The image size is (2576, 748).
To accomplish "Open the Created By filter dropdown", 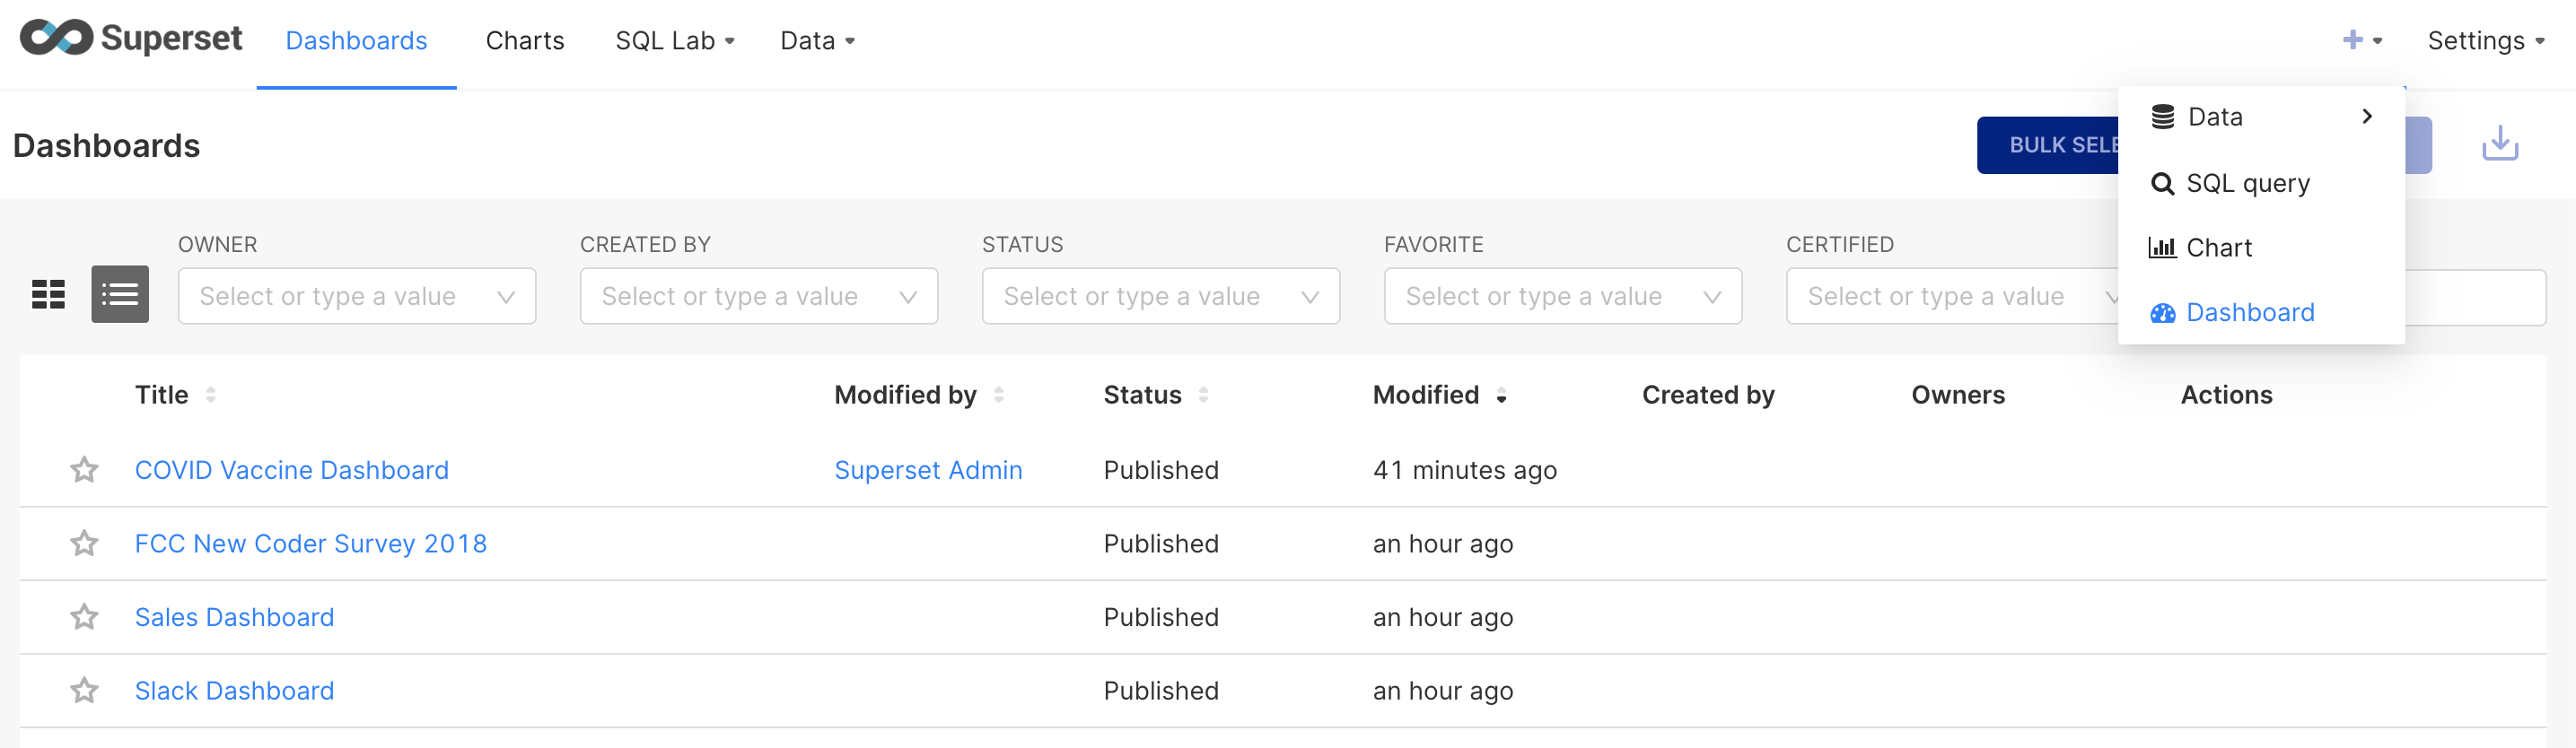I will pos(759,297).
